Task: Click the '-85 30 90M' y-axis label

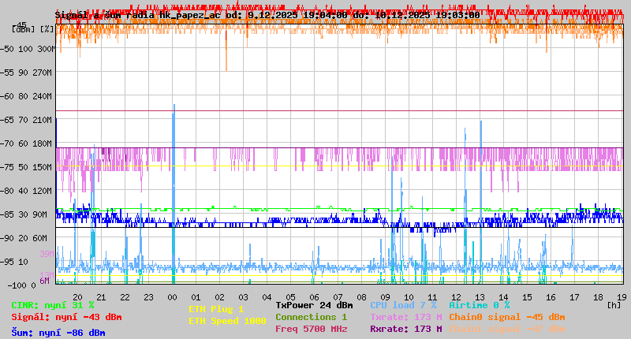Action: (x=24, y=214)
